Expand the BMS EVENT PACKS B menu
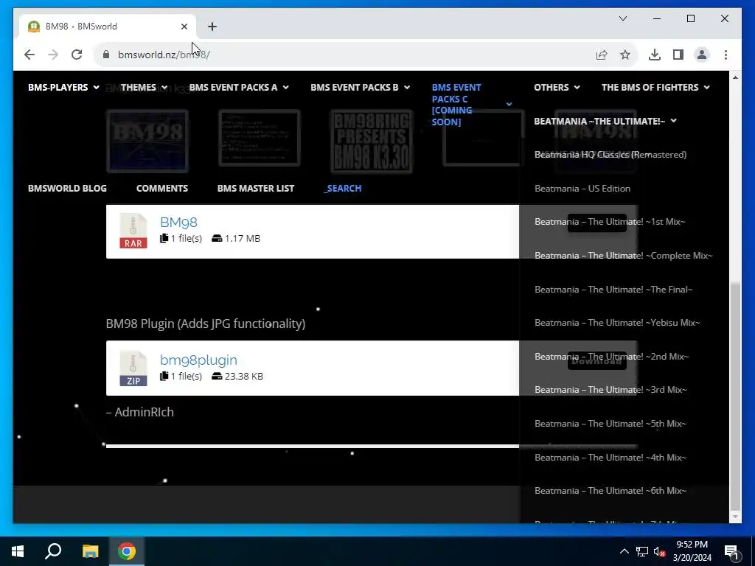This screenshot has width=755, height=566. pyautogui.click(x=360, y=87)
